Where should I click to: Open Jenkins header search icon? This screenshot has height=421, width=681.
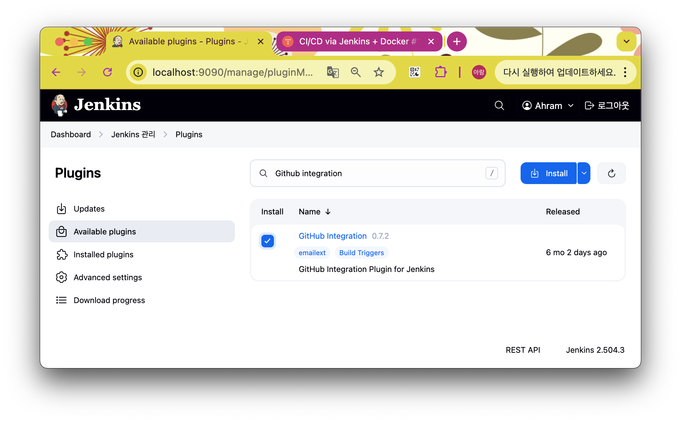click(x=499, y=105)
